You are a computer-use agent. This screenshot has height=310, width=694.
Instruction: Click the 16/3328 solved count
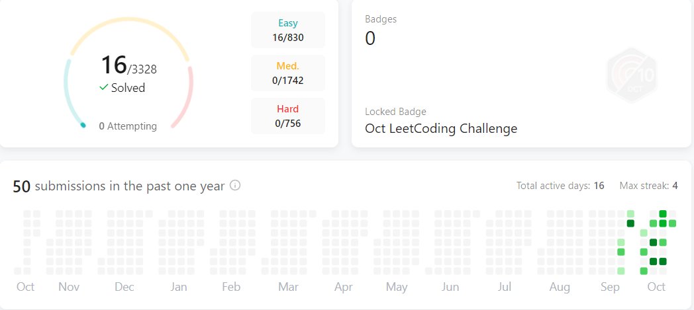click(x=128, y=66)
